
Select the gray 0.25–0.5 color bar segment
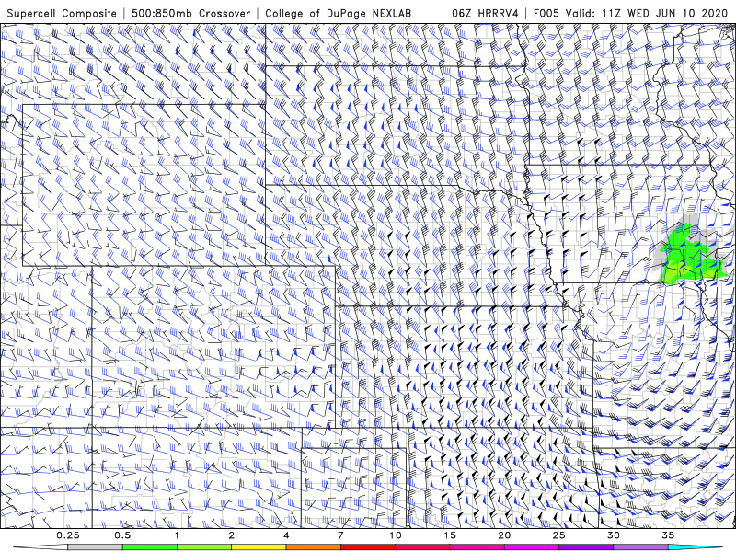tap(96, 547)
